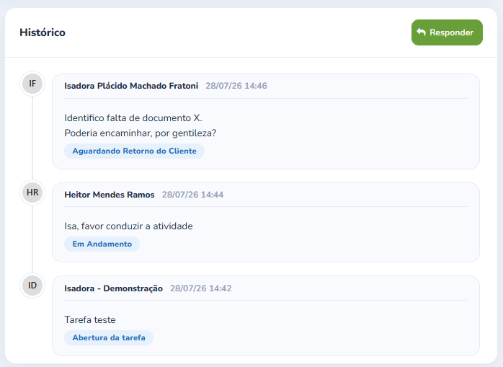Click timestamp 28/07/26 14:46
The image size is (503, 367).
pyautogui.click(x=236, y=86)
